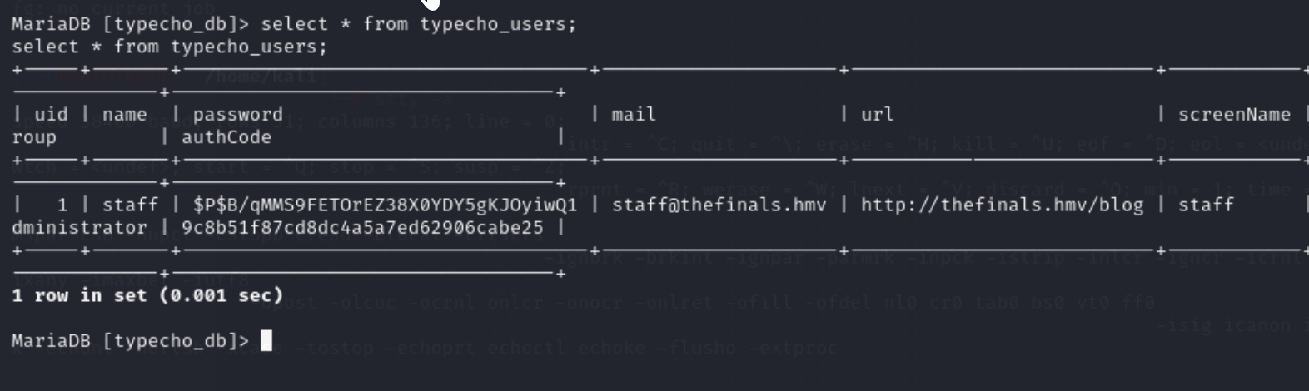Click the uid value 1
The width and height of the screenshot is (1309, 391).
(x=62, y=205)
